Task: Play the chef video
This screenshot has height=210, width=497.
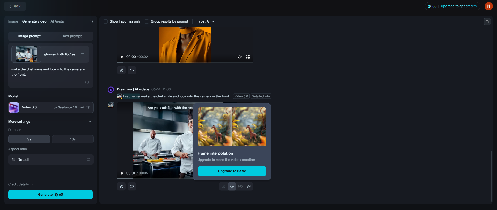Action: point(122,173)
